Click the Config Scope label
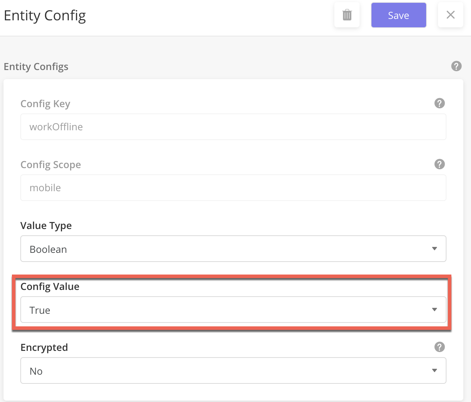Screen dimensions: 471x402 (51, 165)
